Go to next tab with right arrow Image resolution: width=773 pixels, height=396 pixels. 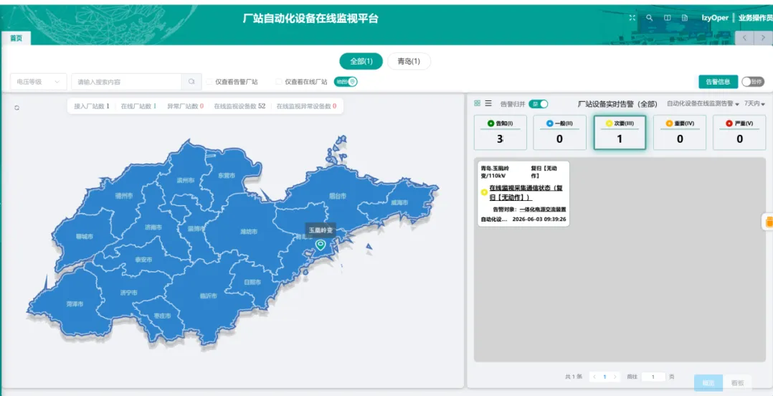tap(763, 38)
